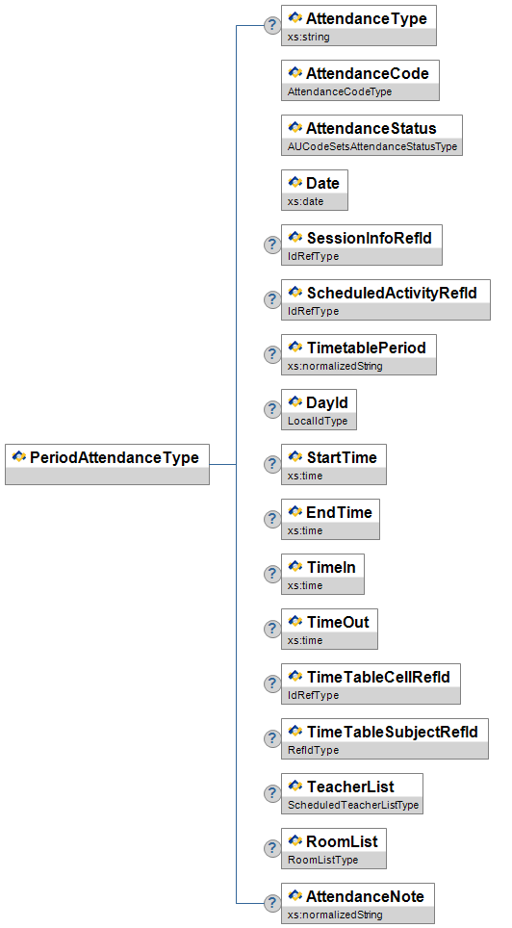The image size is (512, 928).
Task: Click help icon beside TeacherList element
Action: point(272,793)
